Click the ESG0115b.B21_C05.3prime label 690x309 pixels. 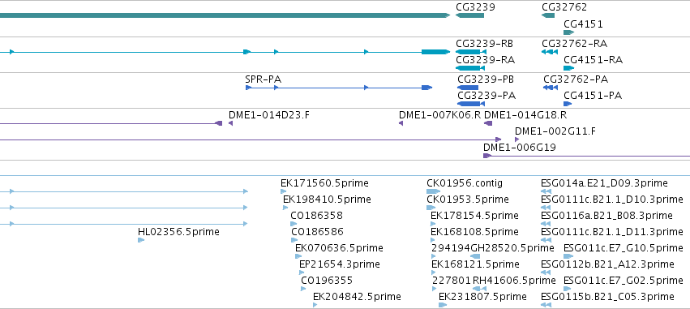point(607,297)
